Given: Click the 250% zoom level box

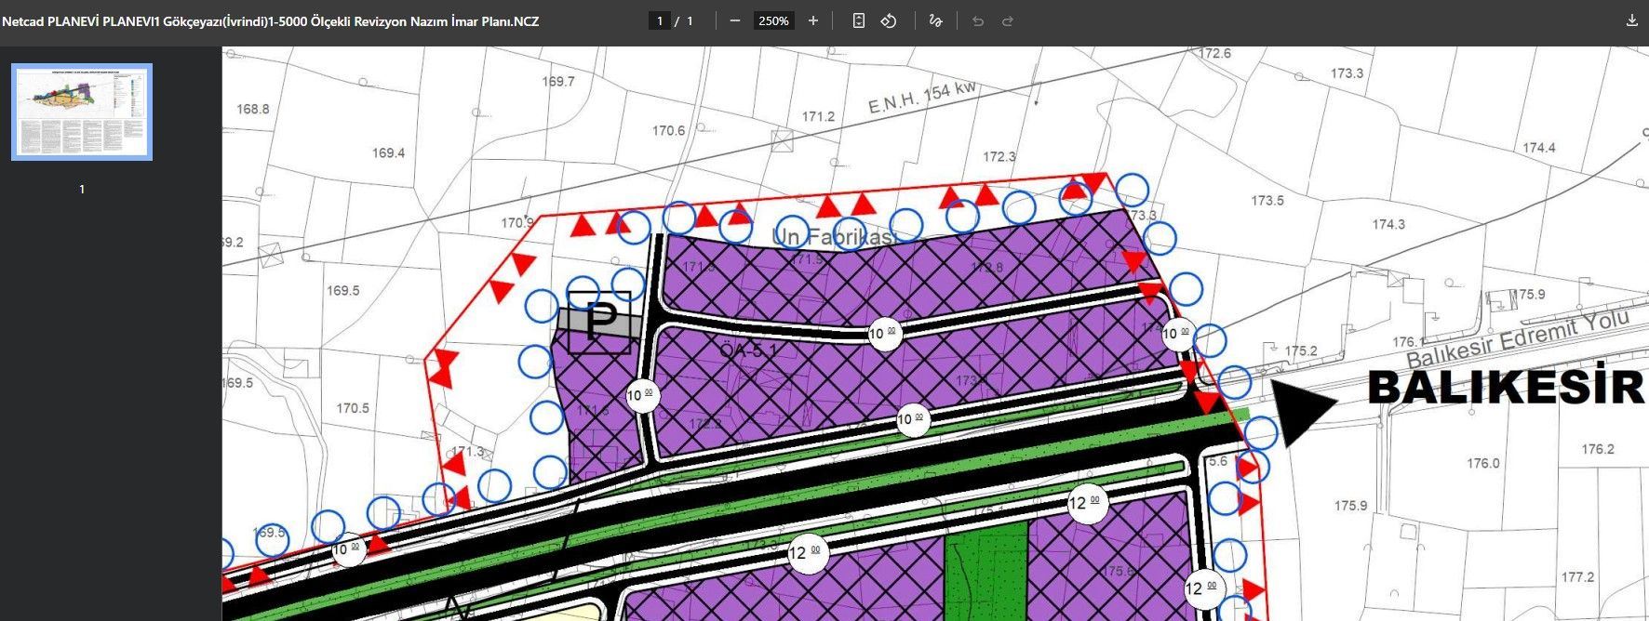Looking at the screenshot, I should [773, 20].
